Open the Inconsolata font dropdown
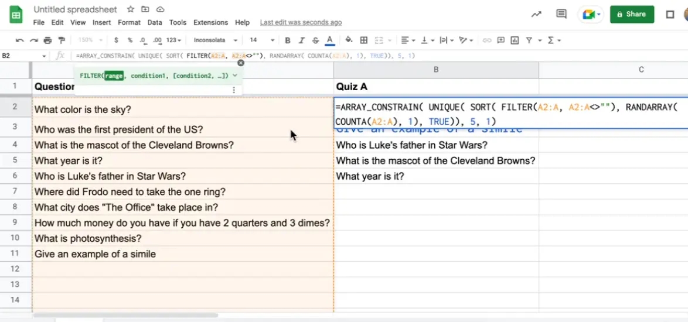 click(216, 40)
